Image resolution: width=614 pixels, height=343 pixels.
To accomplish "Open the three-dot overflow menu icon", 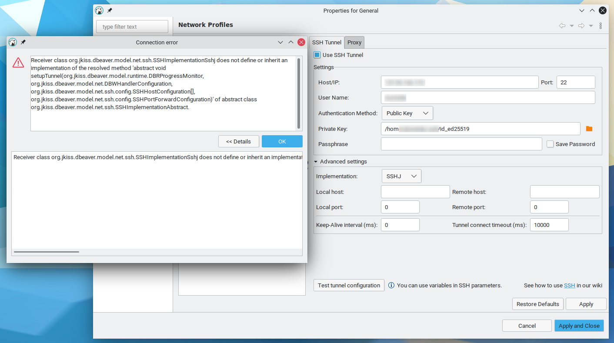I will tap(601, 26).
